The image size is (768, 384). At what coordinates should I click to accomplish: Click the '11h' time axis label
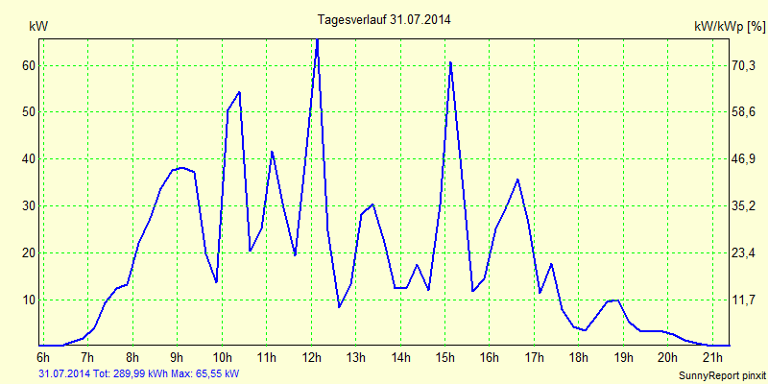[267, 356]
